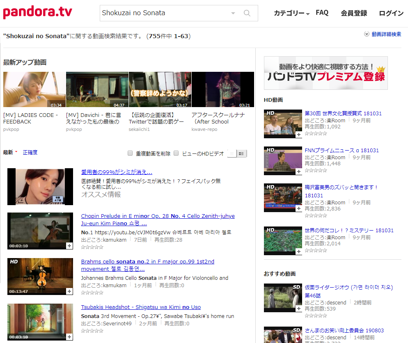Add Chopin Prelude video to playlist plus icon
408x343 pixels.
coord(69,246)
